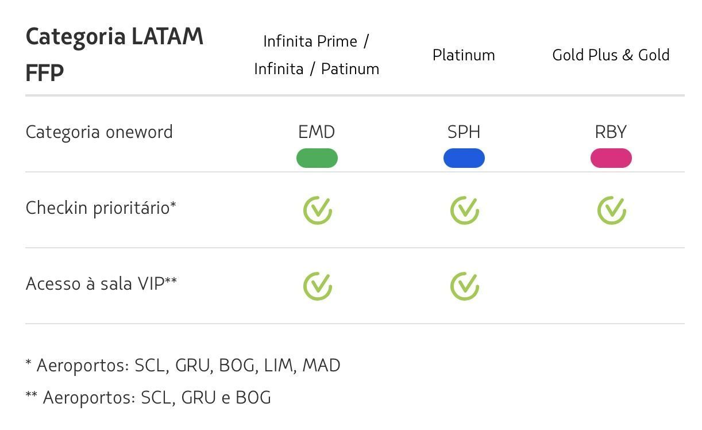
Task: Click the SPH category code text
Action: tap(464, 132)
